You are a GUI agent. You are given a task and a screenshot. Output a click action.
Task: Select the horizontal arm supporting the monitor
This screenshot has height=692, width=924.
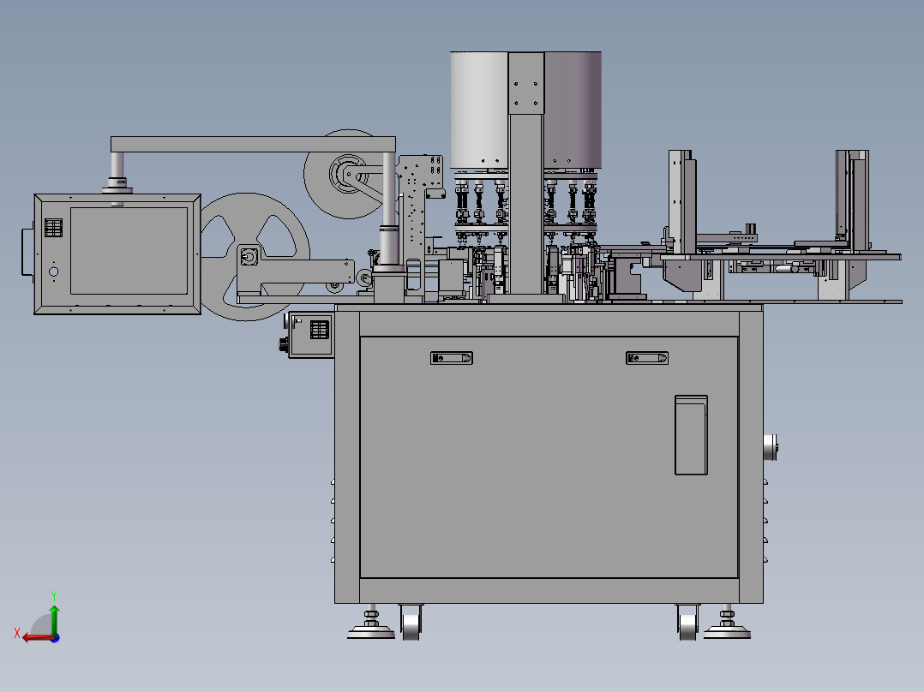[253, 144]
